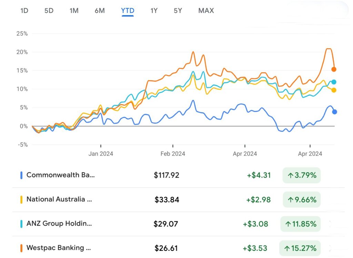Click the 15% y-axis label
Image resolution: width=353 pixels, height=258 pixels.
pyautogui.click(x=22, y=71)
